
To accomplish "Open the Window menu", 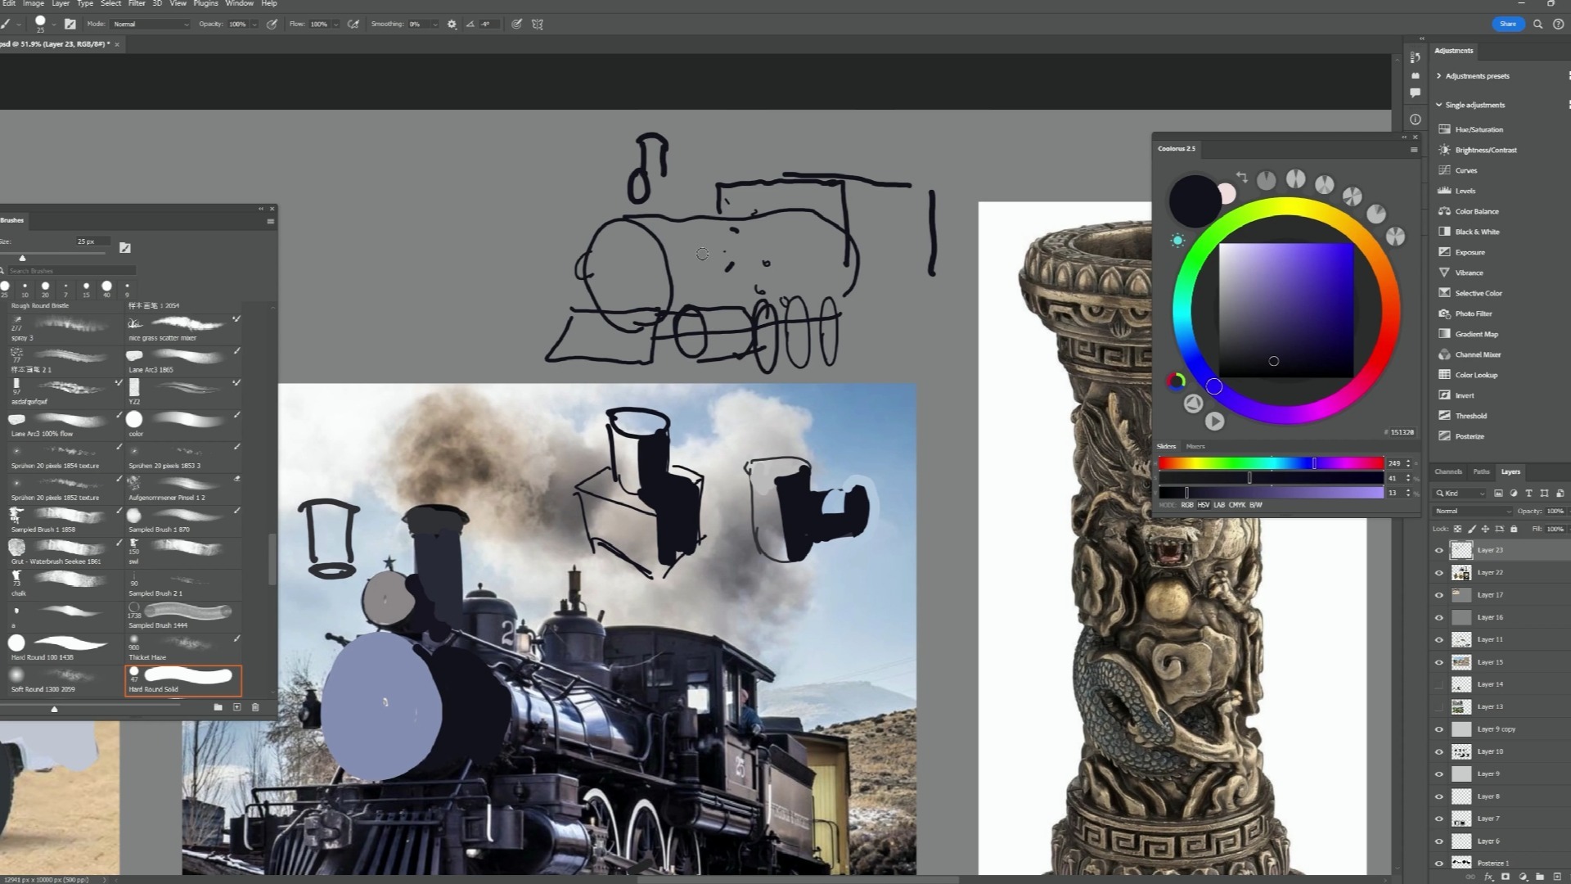I will click(239, 4).
